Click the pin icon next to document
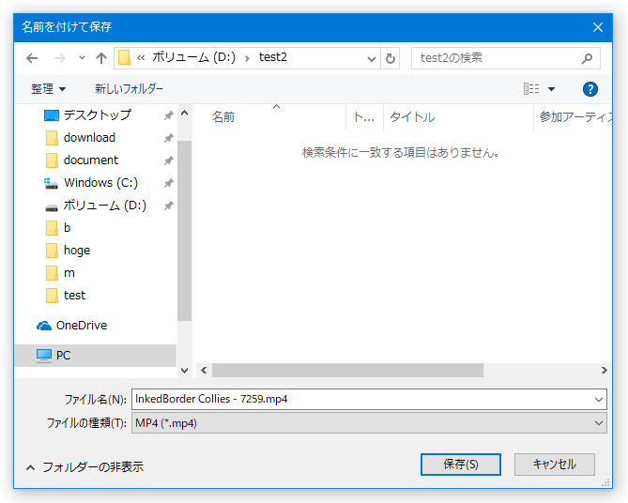The width and height of the screenshot is (628, 503). [x=168, y=160]
